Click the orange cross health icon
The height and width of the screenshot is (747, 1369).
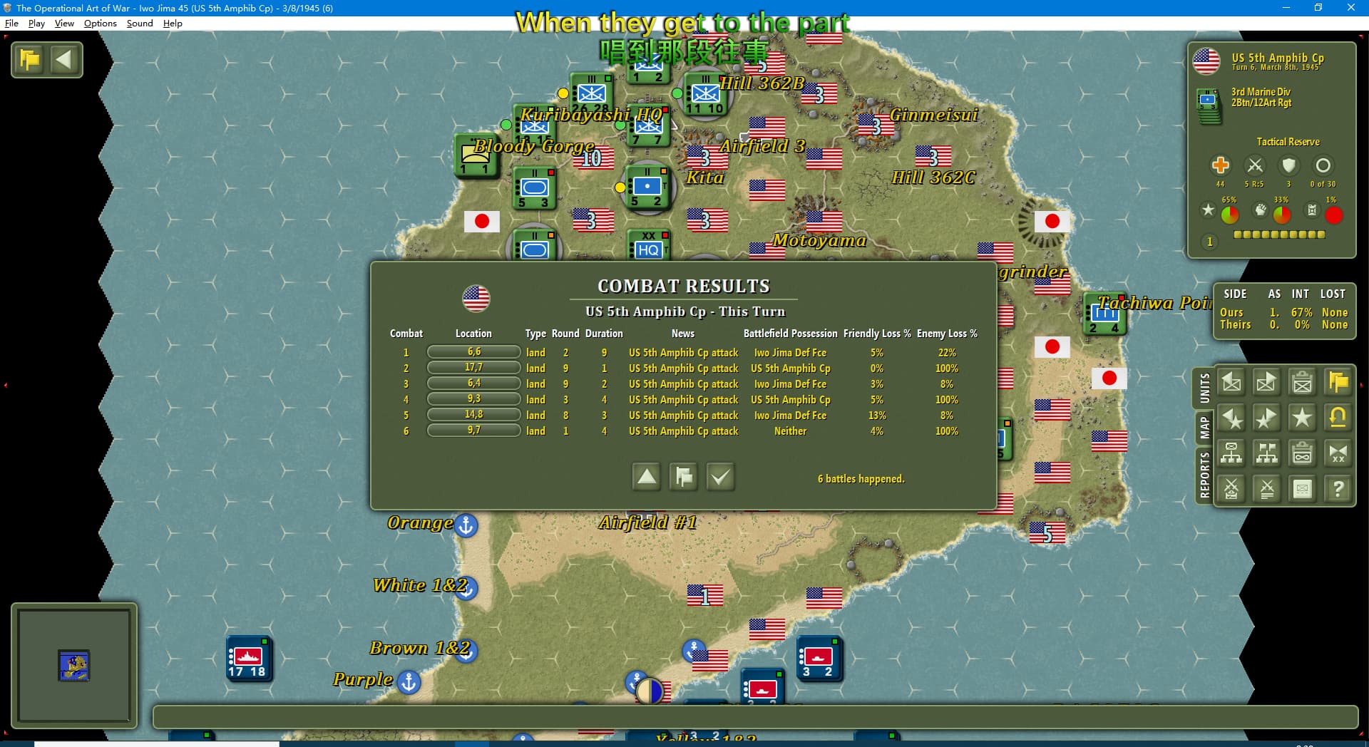pyautogui.click(x=1220, y=165)
